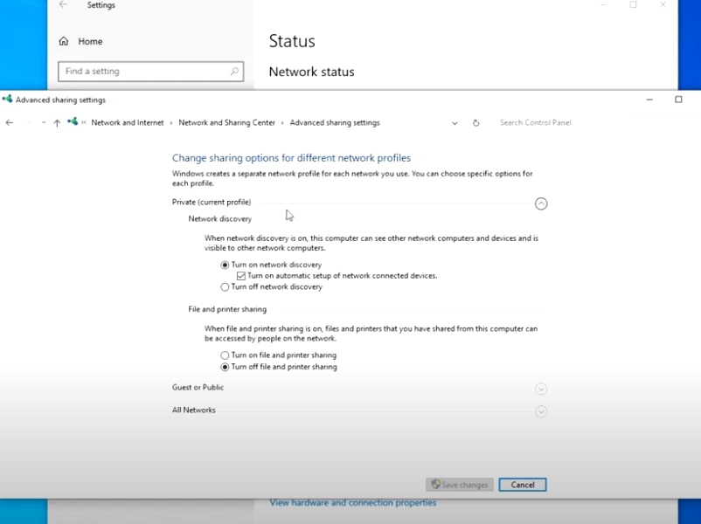Screen dimensions: 701x524
Task: Click the search magnifier in Find a setting
Action: click(x=234, y=72)
